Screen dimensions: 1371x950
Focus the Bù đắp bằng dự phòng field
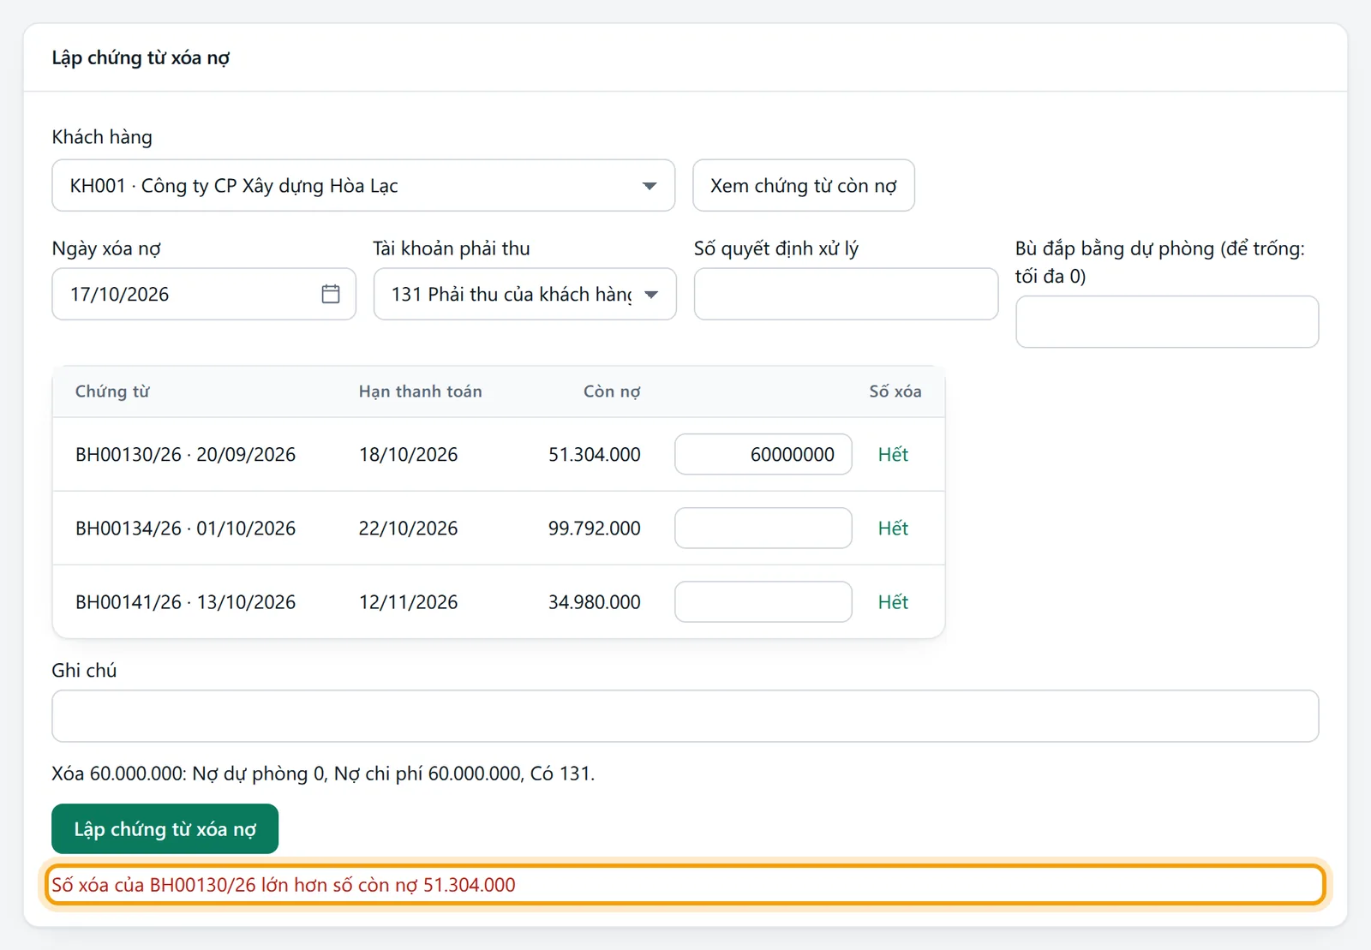[x=1167, y=321]
